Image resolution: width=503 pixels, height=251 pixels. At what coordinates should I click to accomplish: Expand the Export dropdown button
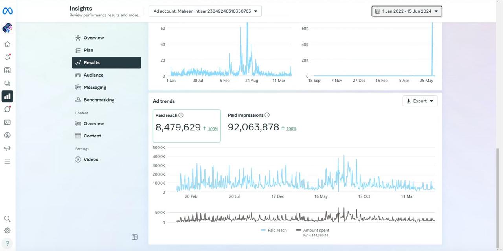420,101
